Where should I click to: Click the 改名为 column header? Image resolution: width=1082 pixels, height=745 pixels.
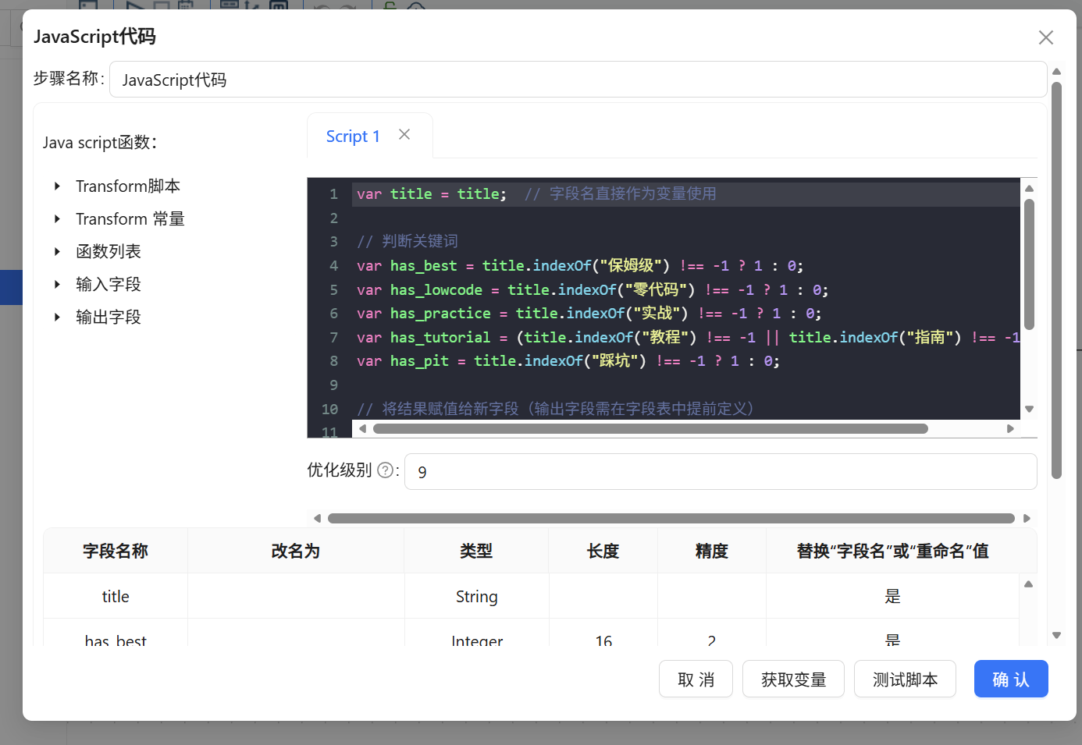tap(296, 551)
